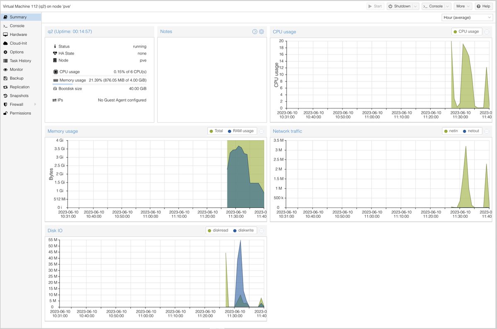Expand the Shutdown button dropdown arrow
This screenshot has width=497, height=329.
(x=415, y=6)
